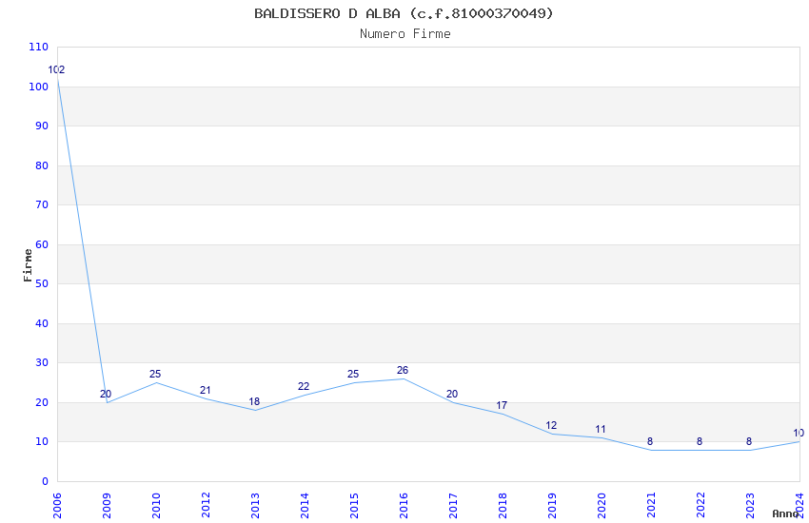809x523 pixels.
Task: Select the peak data label 26 for 2016
Action: click(x=403, y=370)
